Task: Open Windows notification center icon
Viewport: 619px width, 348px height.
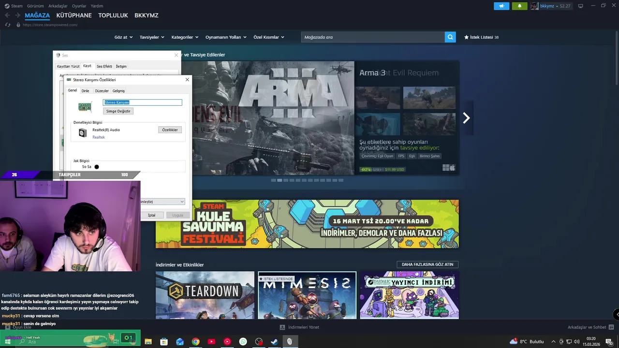Action: 609,342
